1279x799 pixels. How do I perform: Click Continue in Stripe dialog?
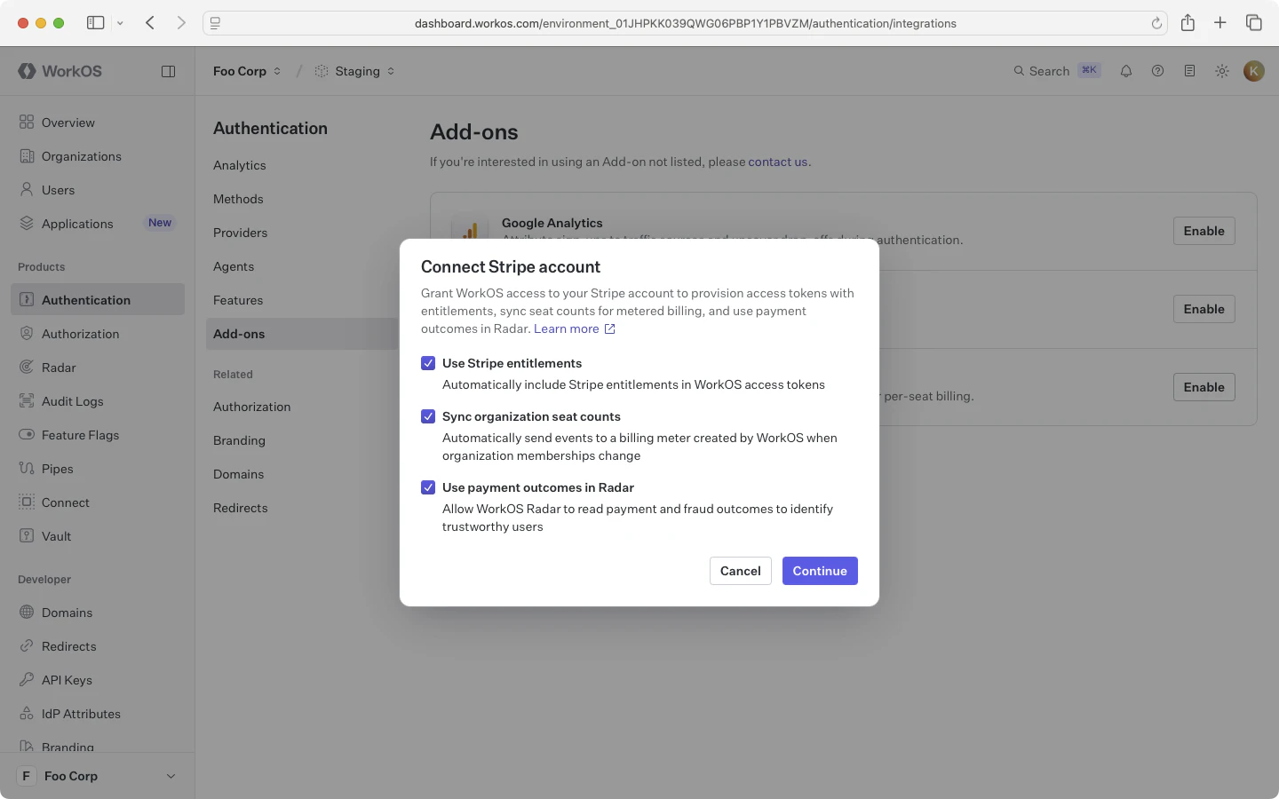(820, 571)
